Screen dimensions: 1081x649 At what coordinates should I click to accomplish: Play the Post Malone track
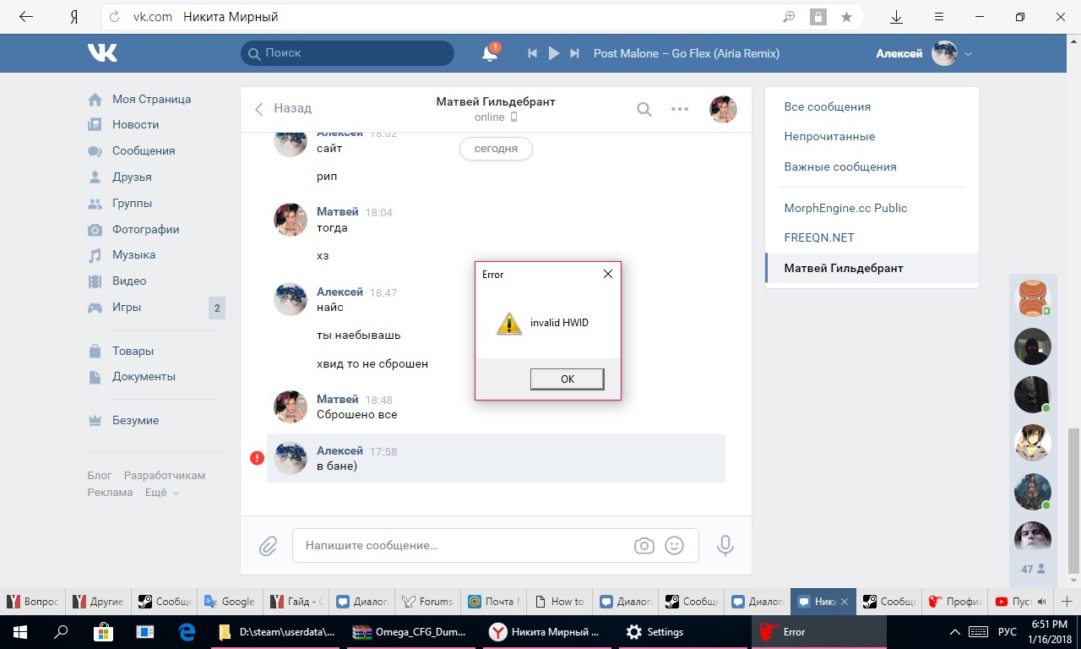click(x=554, y=53)
